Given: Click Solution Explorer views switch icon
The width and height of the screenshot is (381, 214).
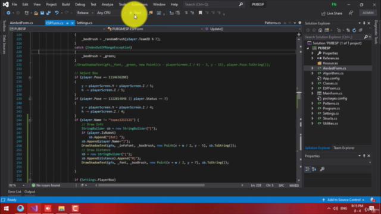Looking at the screenshot, I should [x=327, y=30].
